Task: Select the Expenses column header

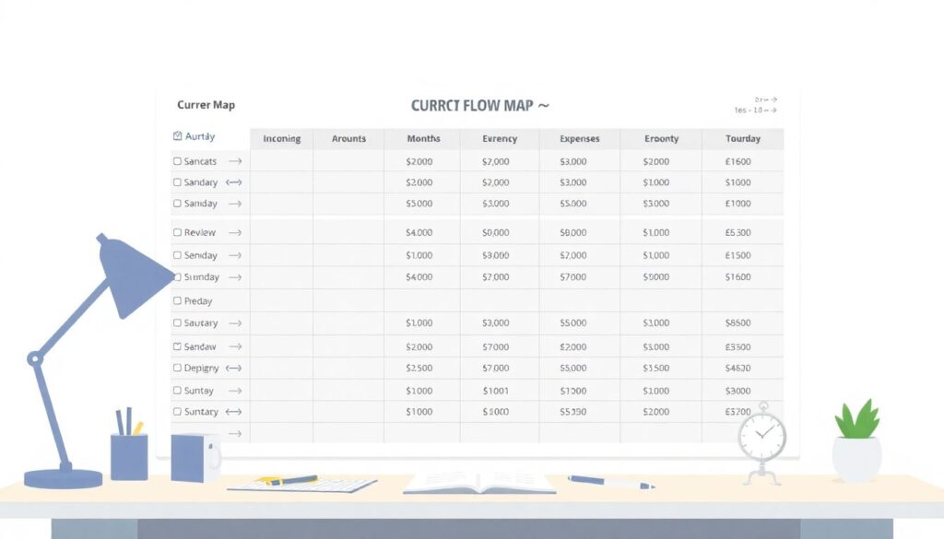Action: [579, 139]
